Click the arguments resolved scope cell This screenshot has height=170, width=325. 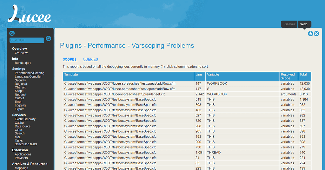click(289, 94)
